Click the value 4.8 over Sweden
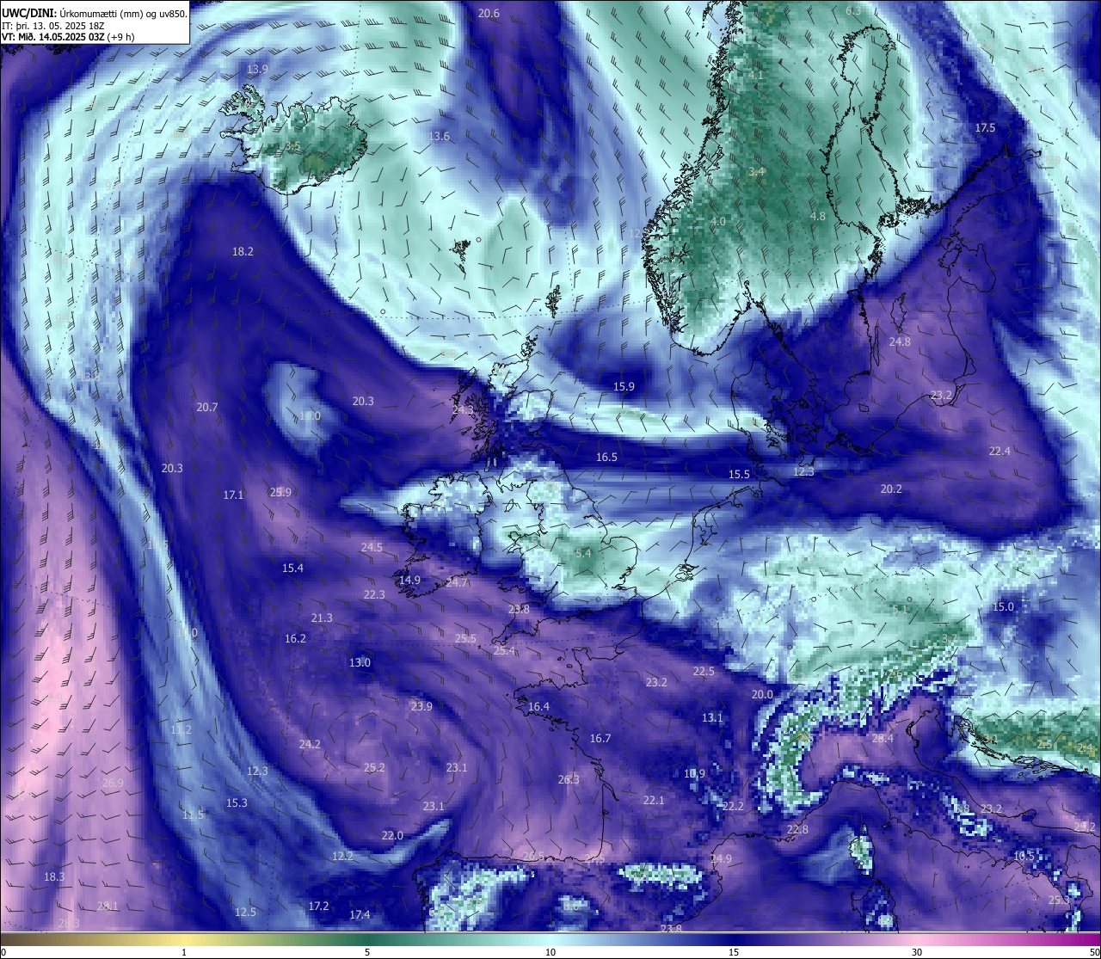 [x=817, y=216]
